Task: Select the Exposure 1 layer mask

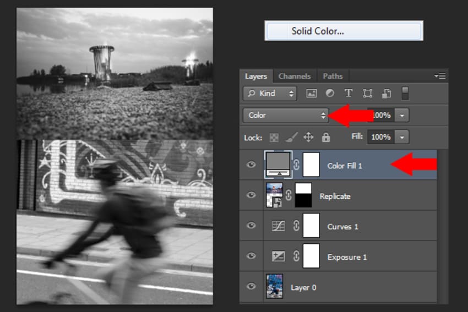Action: tap(311, 256)
